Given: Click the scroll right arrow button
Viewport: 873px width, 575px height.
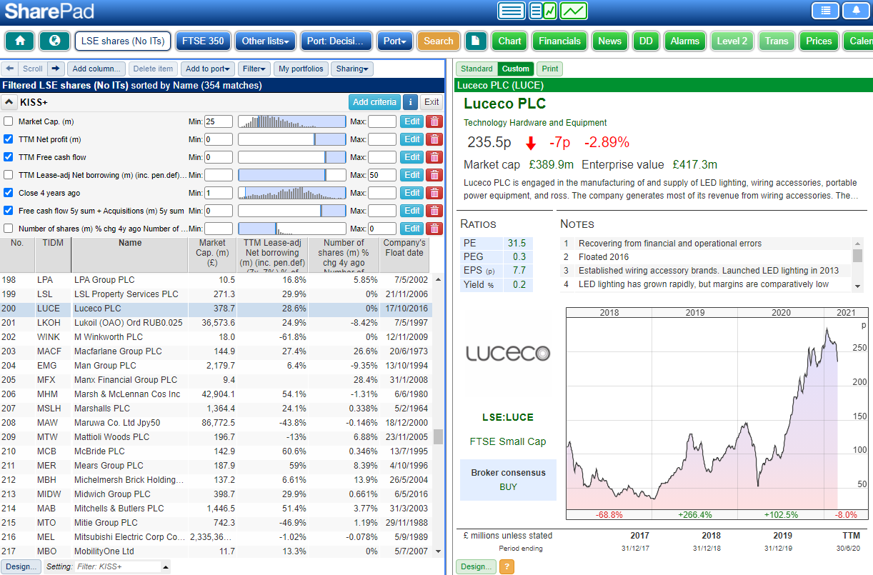Looking at the screenshot, I should (56, 69).
